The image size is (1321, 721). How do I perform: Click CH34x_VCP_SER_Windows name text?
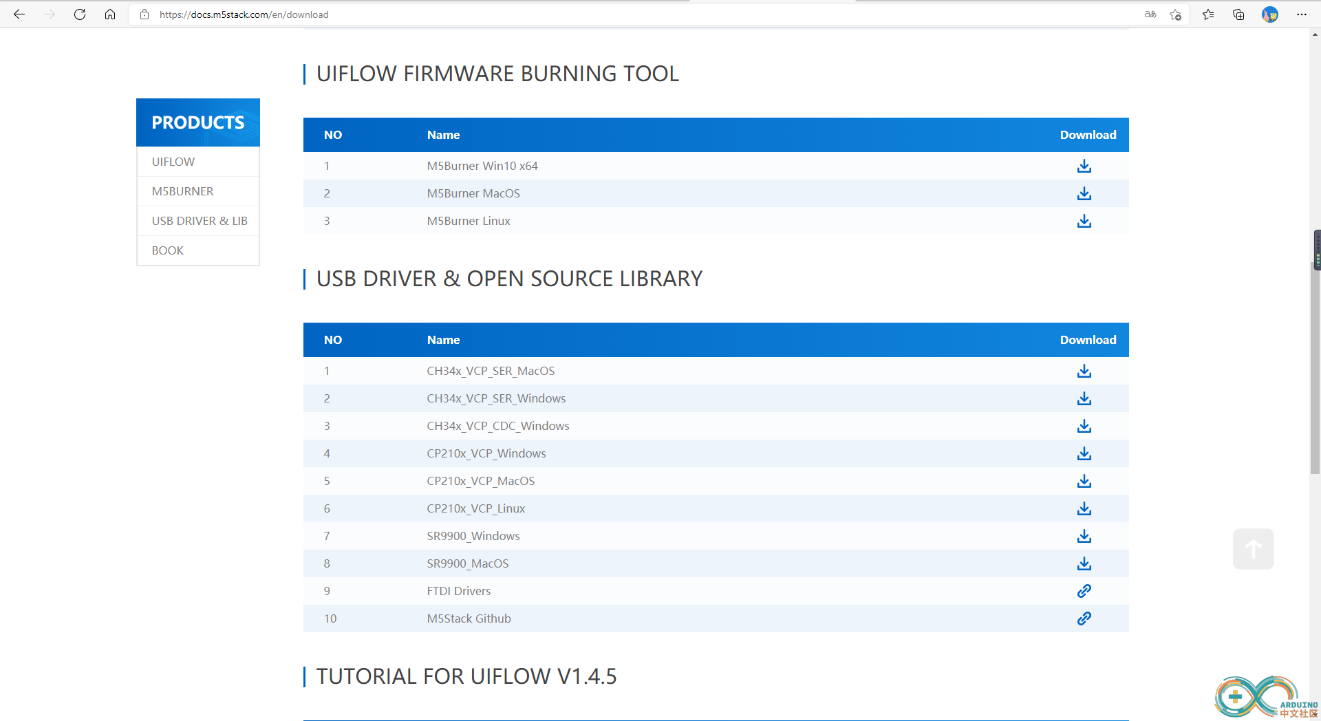(496, 398)
